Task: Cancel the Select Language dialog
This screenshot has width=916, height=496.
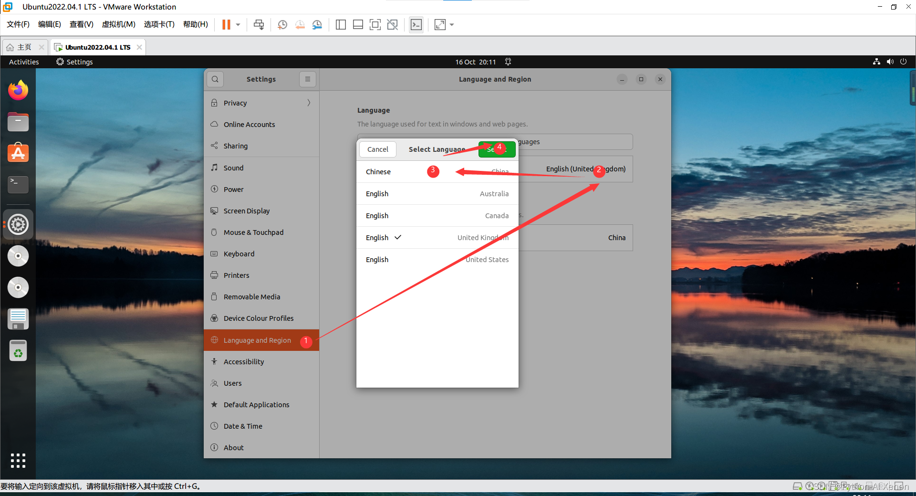Action: pos(378,149)
